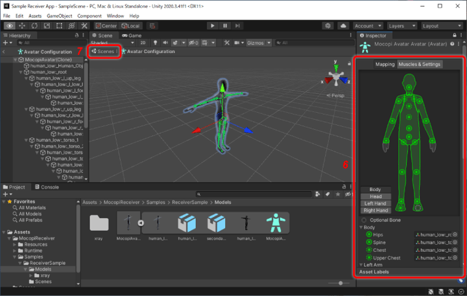Toggle scene lighting bulb icon

(x=155, y=43)
